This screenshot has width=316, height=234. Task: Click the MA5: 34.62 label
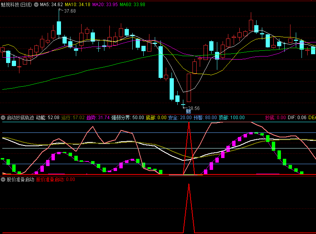pyautogui.click(x=51, y=5)
